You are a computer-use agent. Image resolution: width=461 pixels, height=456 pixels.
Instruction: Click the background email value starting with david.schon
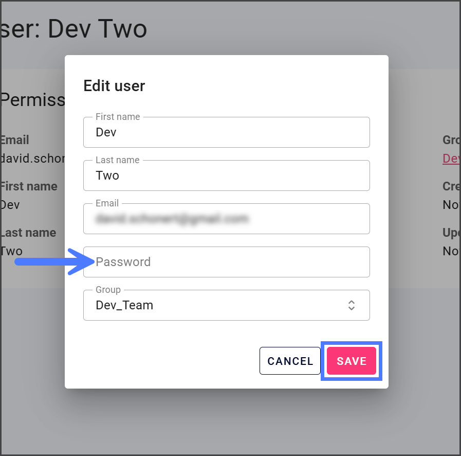pos(32,159)
